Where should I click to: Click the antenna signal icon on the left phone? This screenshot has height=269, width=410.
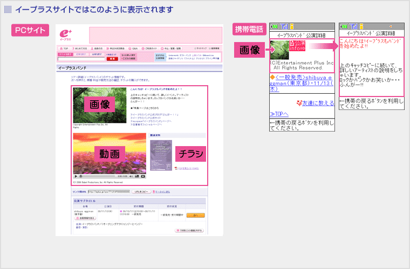(284, 26)
